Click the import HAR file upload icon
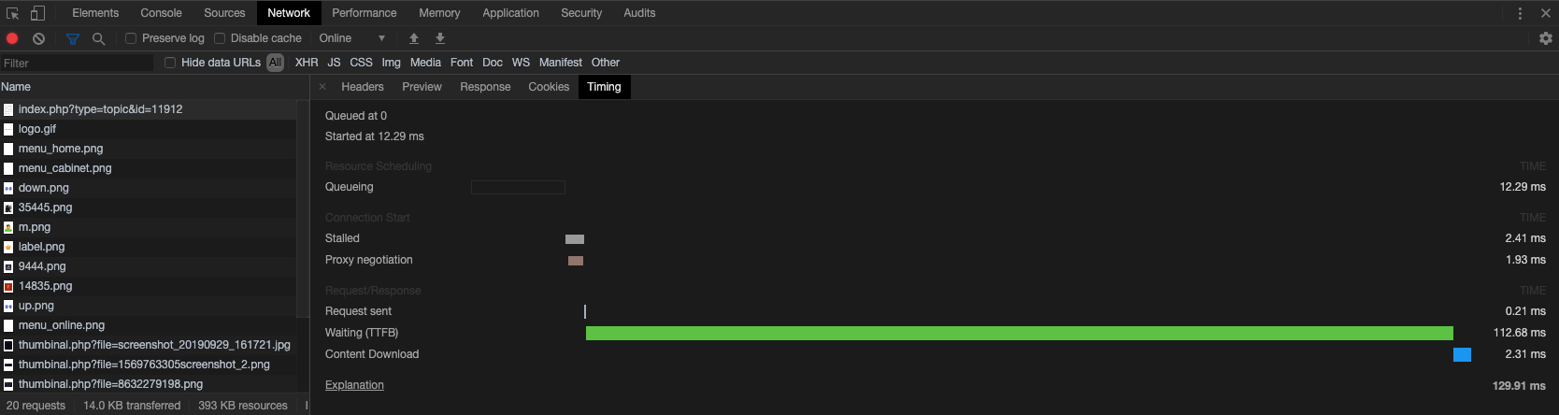Viewport: 1559px width, 415px height. (x=414, y=38)
